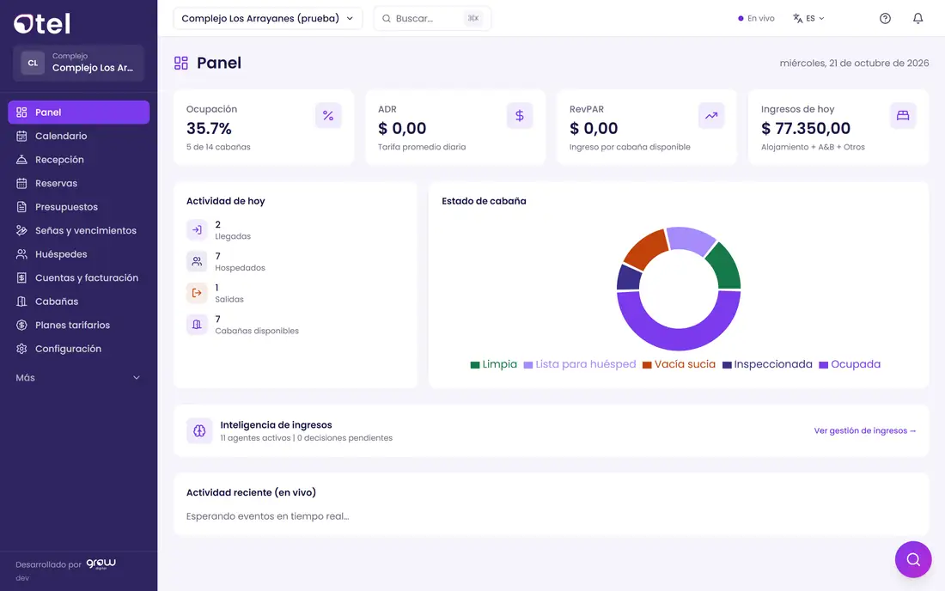The height and width of the screenshot is (591, 945).
Task: Open the Cabañas sidebar item
Action: click(78, 302)
